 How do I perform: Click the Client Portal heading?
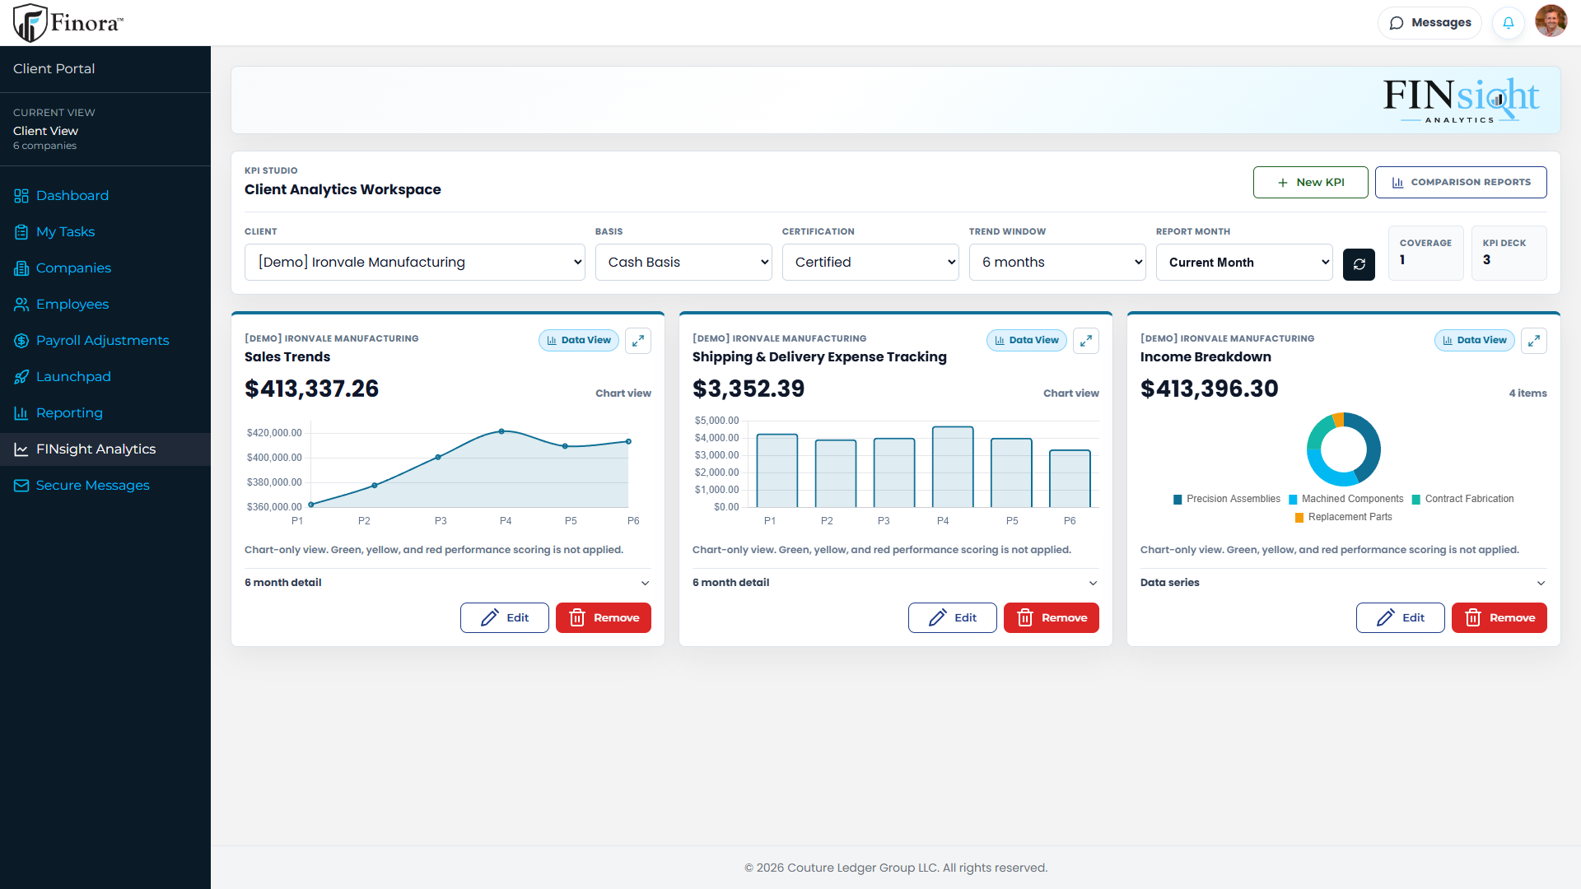(x=54, y=69)
